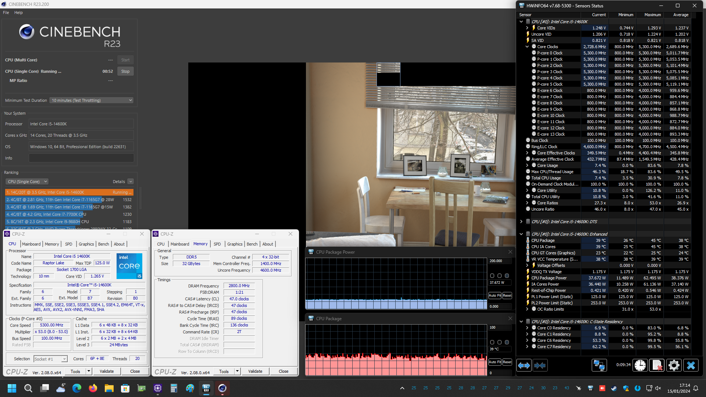Click Validate in left CPU-Z window
This screenshot has height=397, width=706.
click(107, 371)
